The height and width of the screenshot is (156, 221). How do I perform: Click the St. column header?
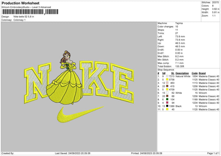(x=172, y=73)
